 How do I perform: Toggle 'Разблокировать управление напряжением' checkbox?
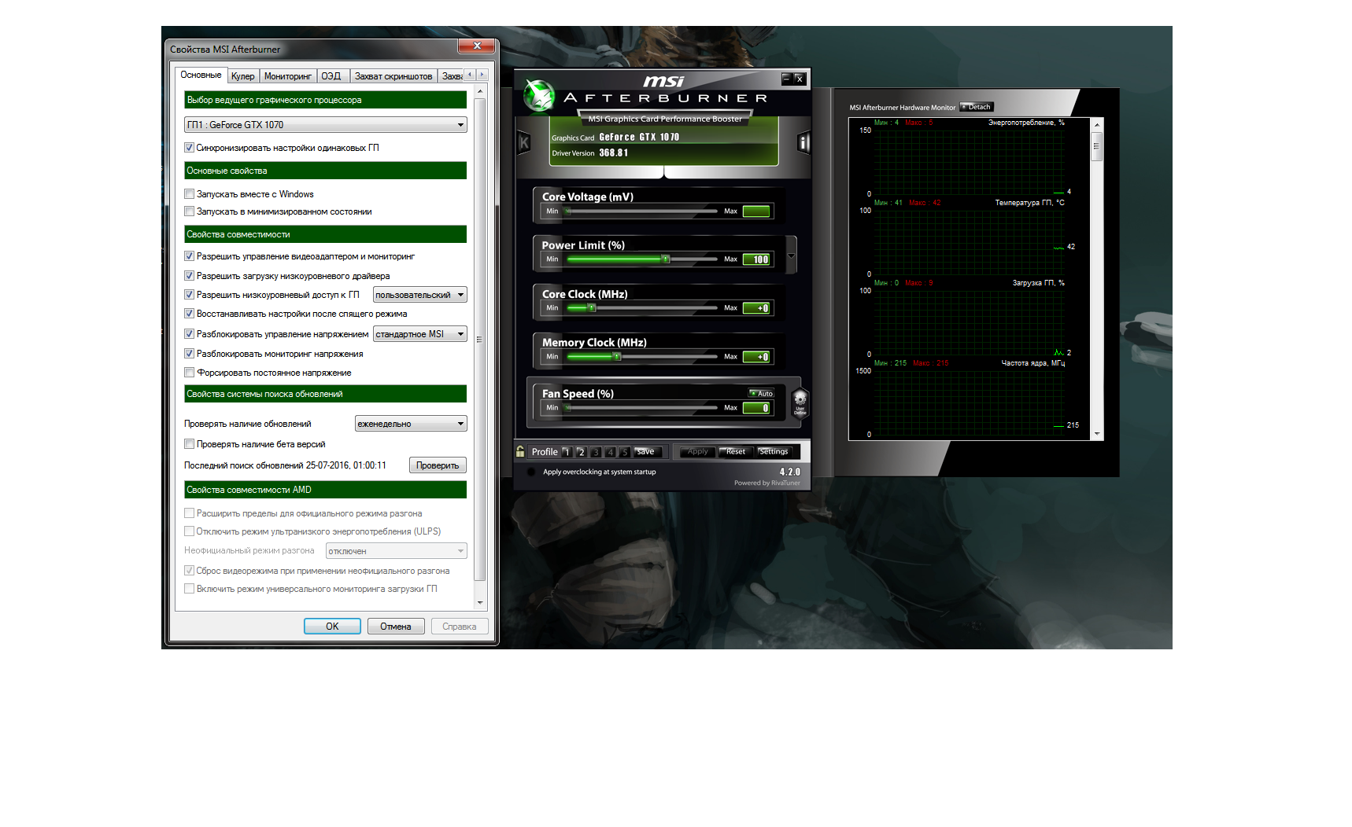pyautogui.click(x=189, y=334)
